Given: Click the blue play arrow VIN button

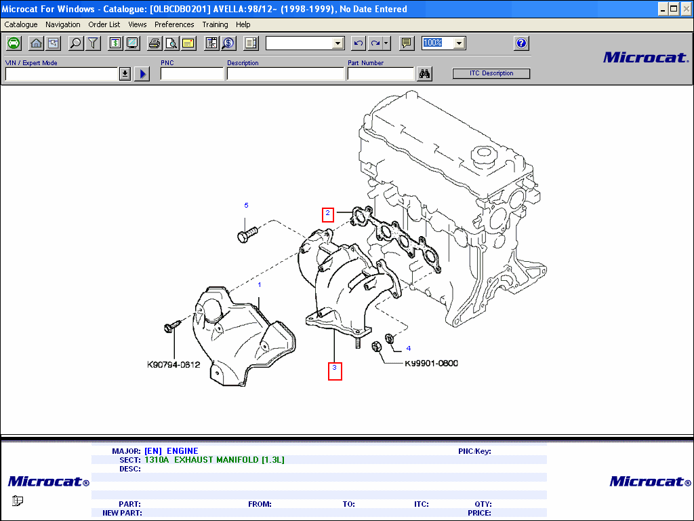Looking at the screenshot, I should pyautogui.click(x=142, y=73).
